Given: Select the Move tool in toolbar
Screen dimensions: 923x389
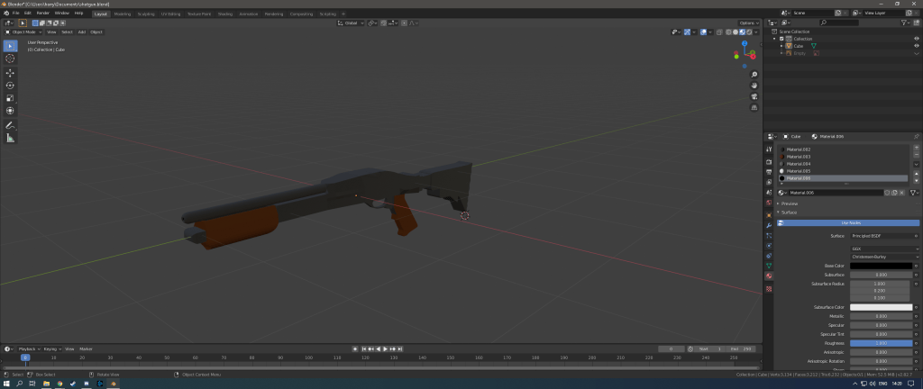Looking at the screenshot, I should [x=10, y=73].
